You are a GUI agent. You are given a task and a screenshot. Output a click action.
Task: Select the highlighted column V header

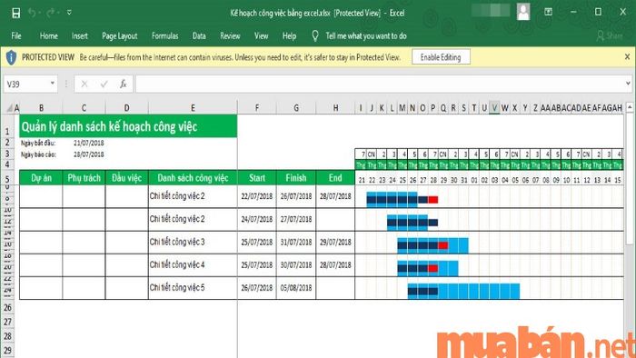(x=494, y=108)
